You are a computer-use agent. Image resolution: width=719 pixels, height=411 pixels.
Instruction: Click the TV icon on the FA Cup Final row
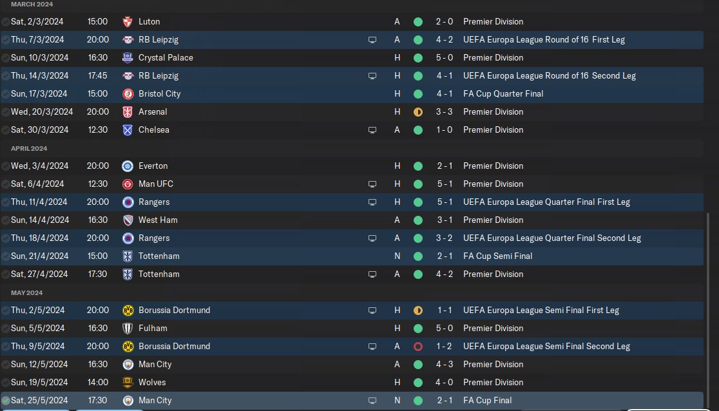pos(372,400)
